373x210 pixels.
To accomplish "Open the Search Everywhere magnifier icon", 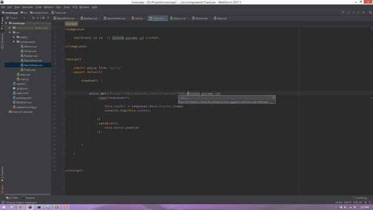I will 370,12.
